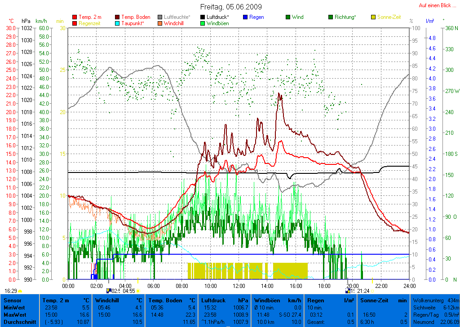Toggle the black Luftdruck legend square
460x327 pixels.
point(203,18)
